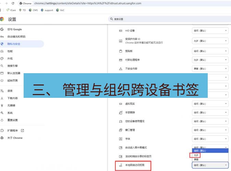231x171 pixels.
Task: Click the 字体 font icon
Action: coord(120,139)
